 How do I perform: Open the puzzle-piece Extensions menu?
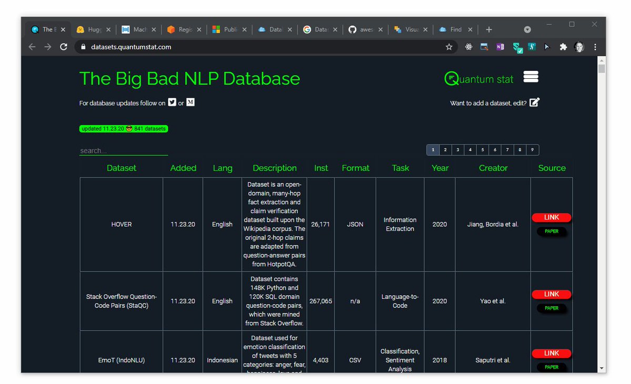click(x=563, y=47)
